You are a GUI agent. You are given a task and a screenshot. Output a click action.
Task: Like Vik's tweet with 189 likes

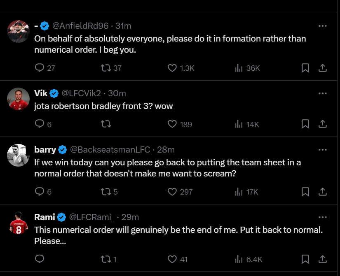tap(172, 124)
